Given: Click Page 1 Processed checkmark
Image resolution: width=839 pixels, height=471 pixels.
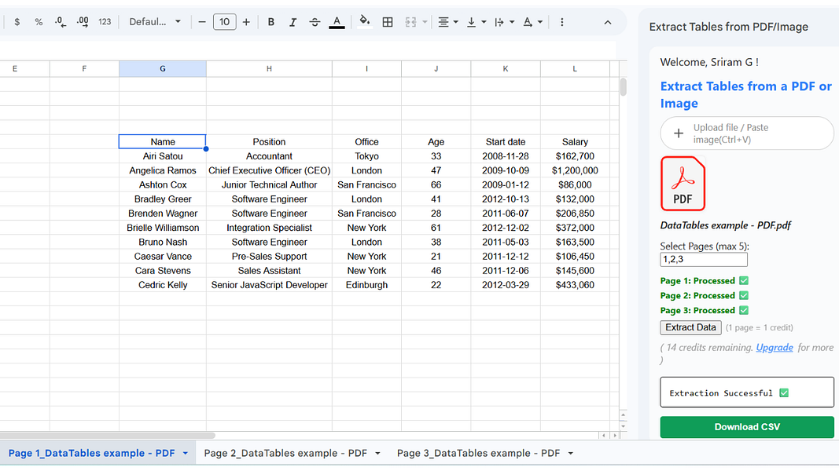Looking at the screenshot, I should [744, 280].
